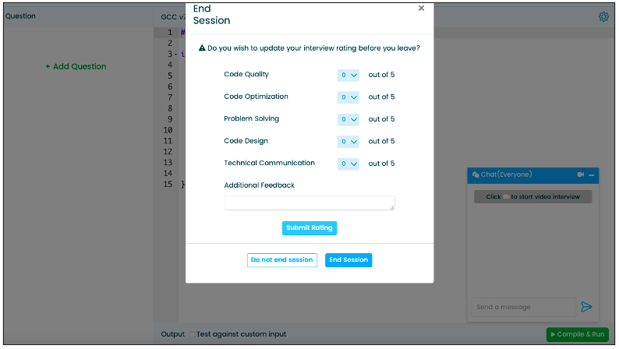Screen dimensions: 619x349
Task: Collapse code fold on line 3
Action: [175, 54]
